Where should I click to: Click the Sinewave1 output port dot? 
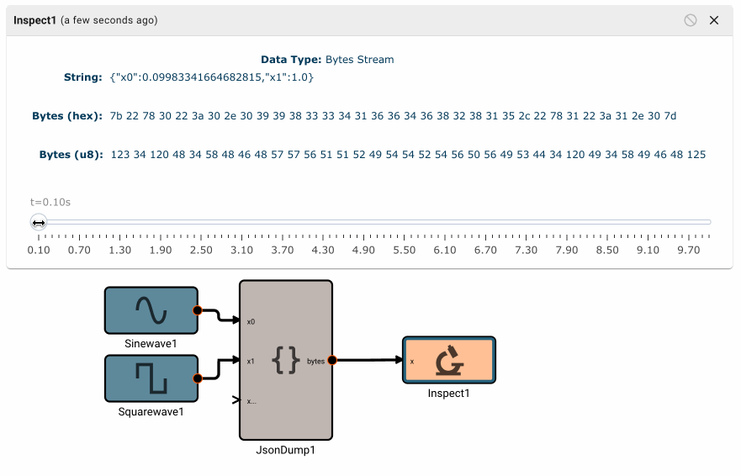198,310
